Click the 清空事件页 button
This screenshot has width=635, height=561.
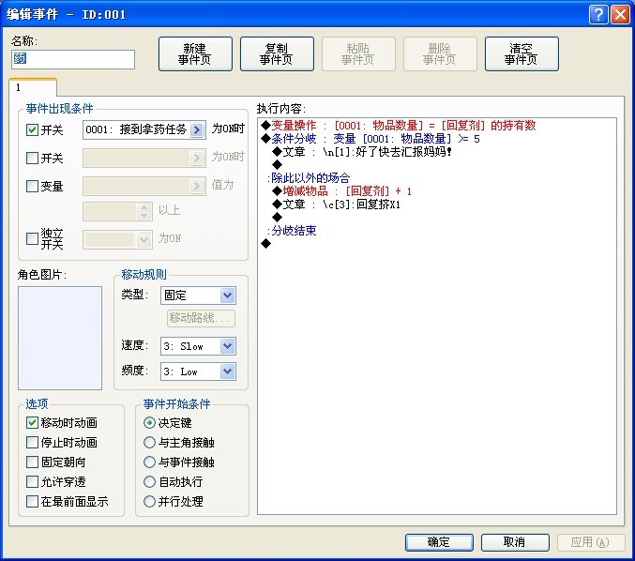pos(522,53)
